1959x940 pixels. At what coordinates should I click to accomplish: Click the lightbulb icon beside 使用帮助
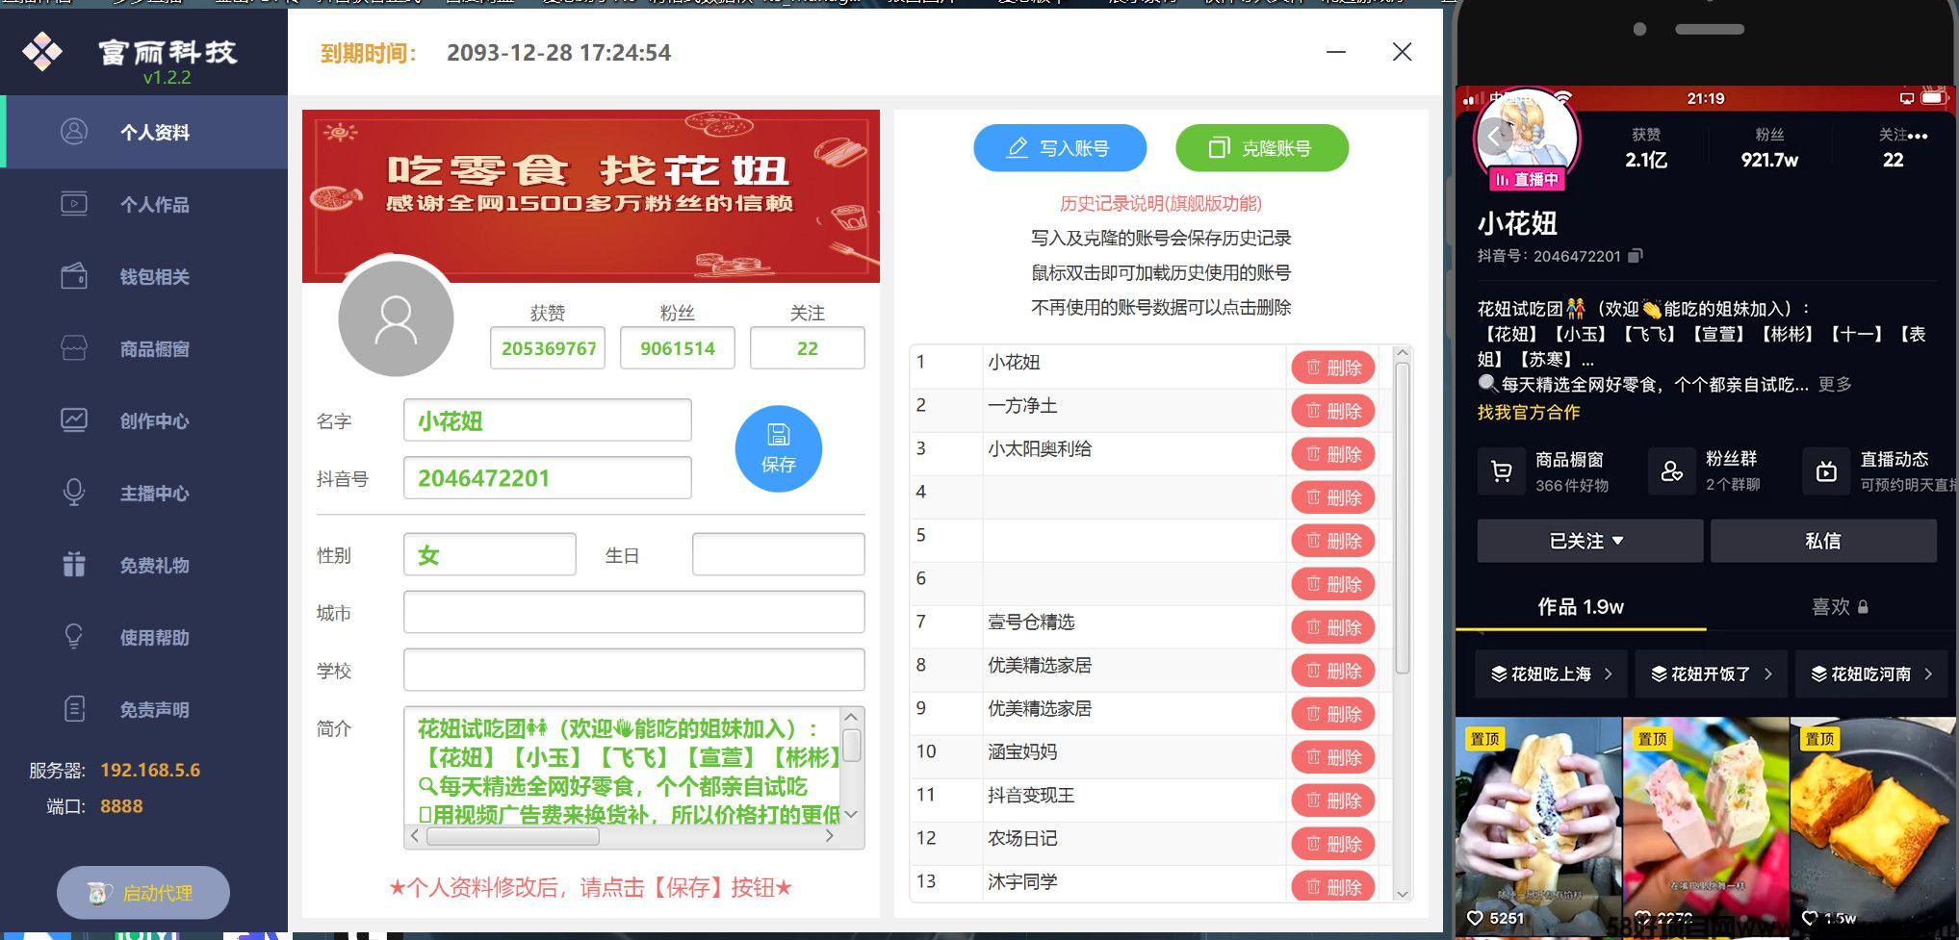[x=74, y=636]
